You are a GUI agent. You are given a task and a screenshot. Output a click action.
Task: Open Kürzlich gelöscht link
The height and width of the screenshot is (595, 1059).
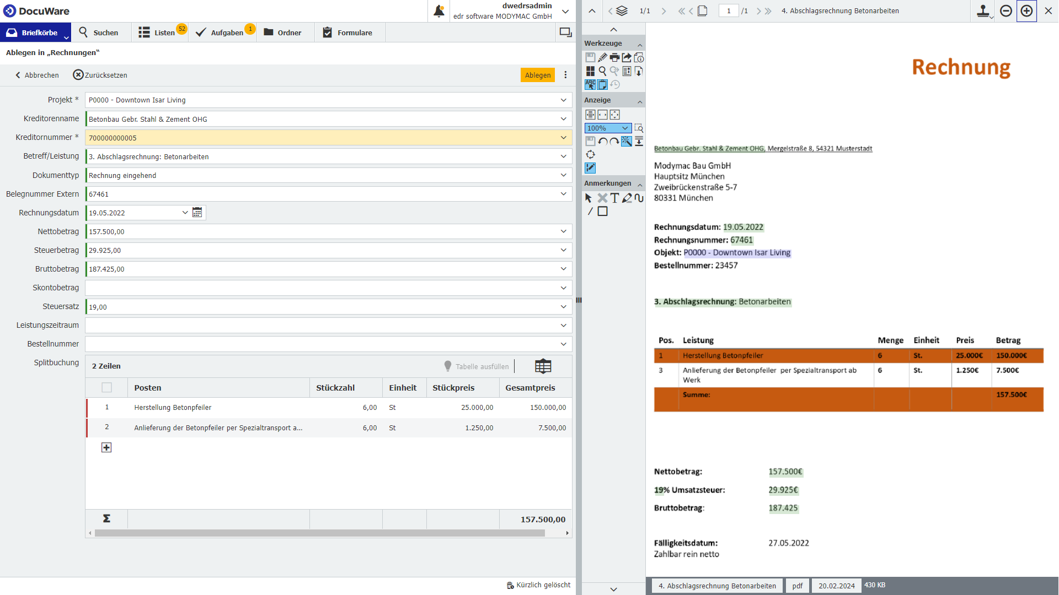(x=538, y=585)
